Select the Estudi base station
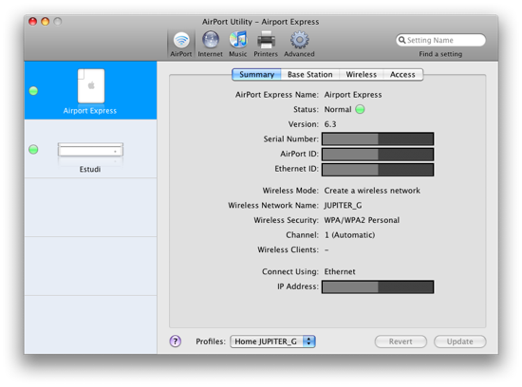 [x=90, y=149]
